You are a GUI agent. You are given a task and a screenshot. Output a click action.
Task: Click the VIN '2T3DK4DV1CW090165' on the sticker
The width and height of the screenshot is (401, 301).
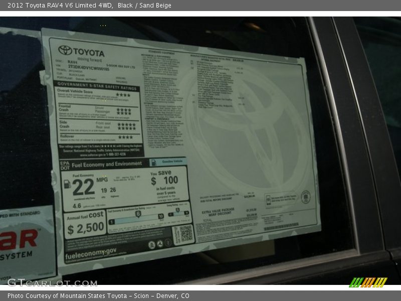89,68
